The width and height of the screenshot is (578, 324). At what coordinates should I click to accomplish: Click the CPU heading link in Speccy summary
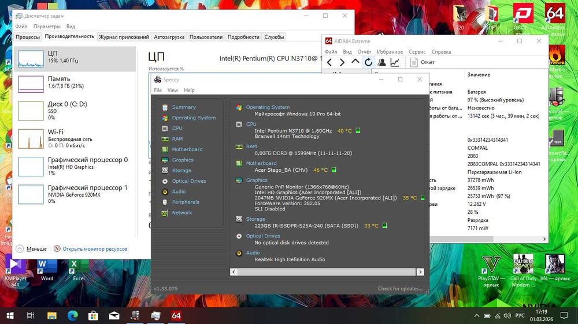pos(251,124)
